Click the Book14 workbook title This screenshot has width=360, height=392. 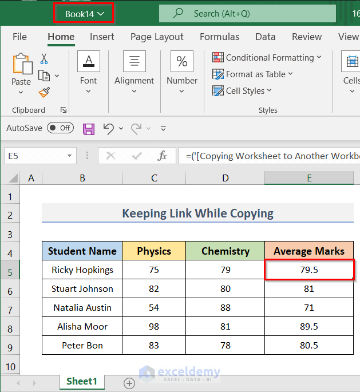click(84, 13)
